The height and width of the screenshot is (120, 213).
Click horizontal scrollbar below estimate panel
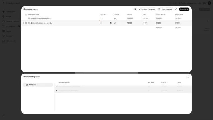pos(106,73)
